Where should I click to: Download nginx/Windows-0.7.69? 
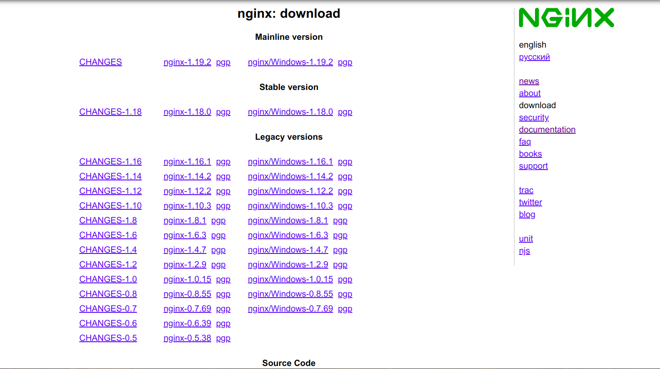[290, 308]
